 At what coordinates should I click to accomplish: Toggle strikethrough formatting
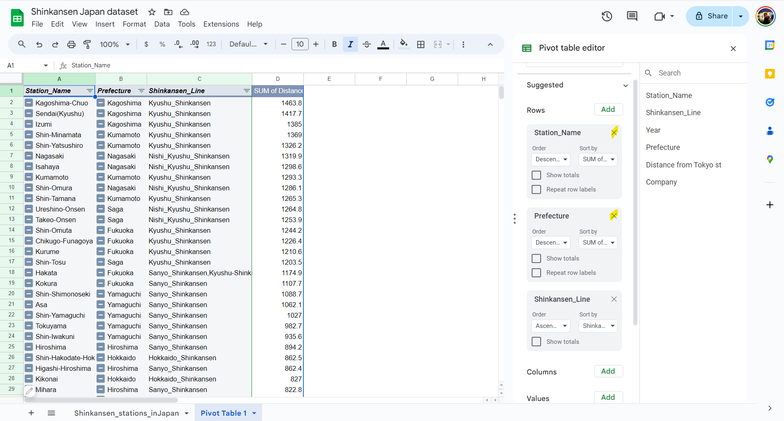(366, 44)
